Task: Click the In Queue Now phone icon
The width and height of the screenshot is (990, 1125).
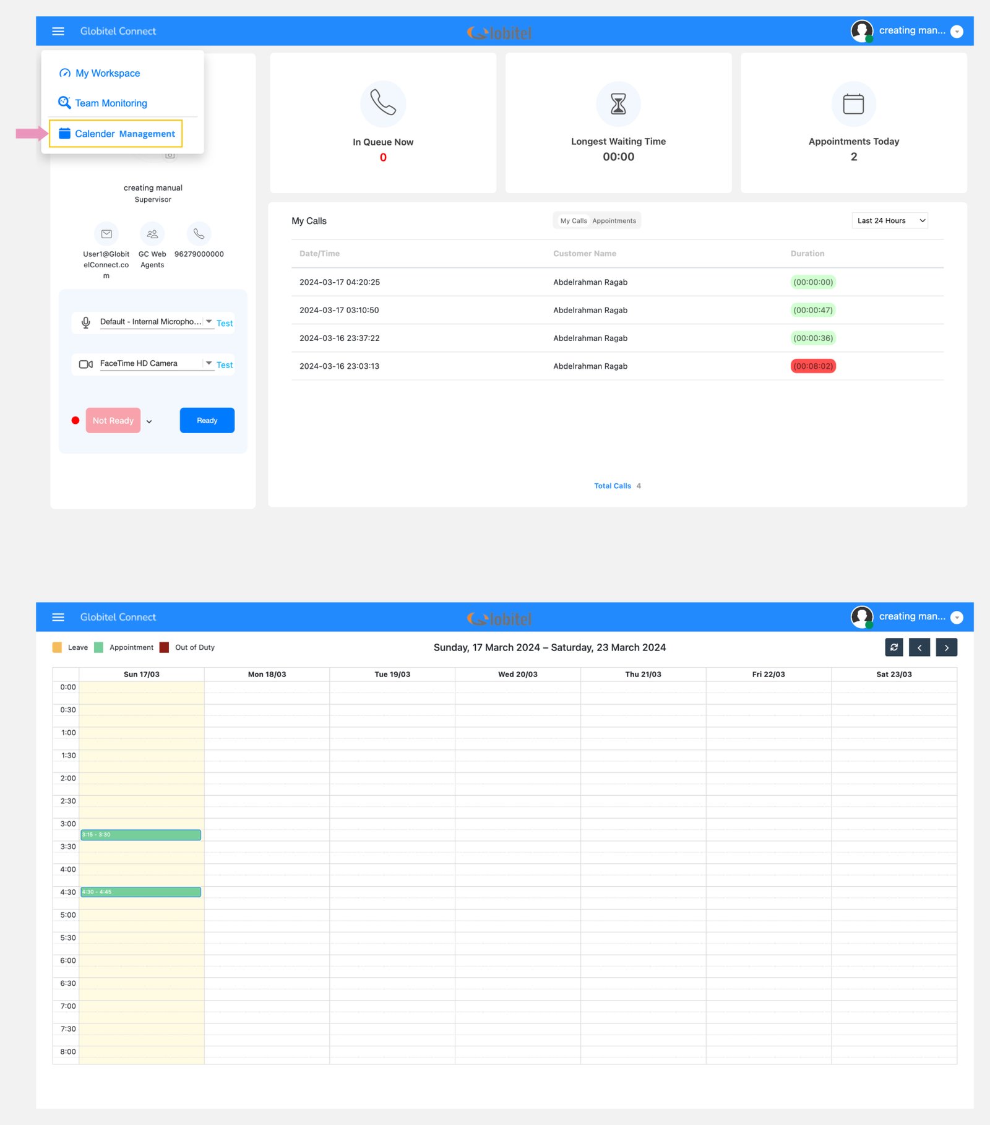Action: (383, 103)
